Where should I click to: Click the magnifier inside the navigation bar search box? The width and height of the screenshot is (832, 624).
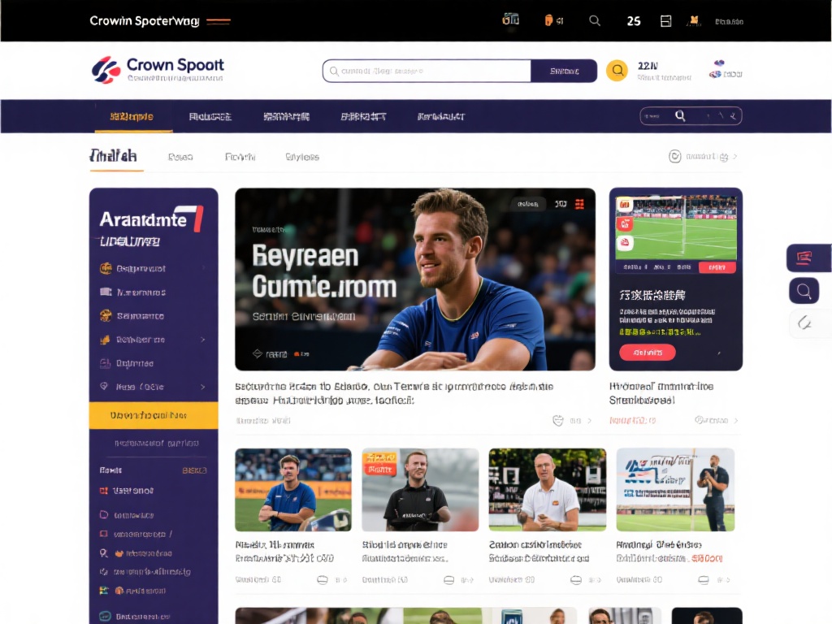click(681, 116)
